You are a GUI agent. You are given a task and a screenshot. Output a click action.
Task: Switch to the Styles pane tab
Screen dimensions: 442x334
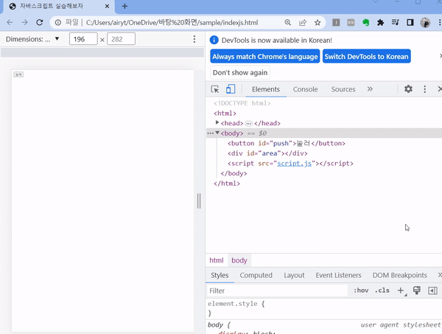pos(220,275)
